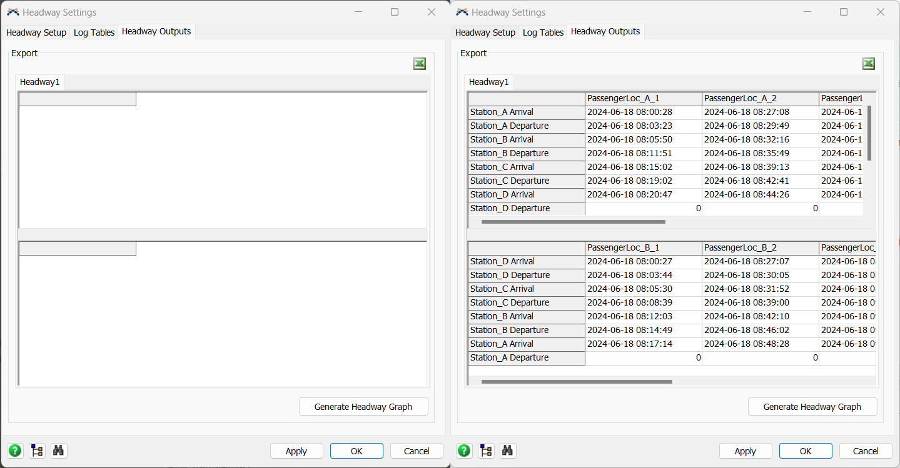This screenshot has width=900, height=468.
Task: Click the Headway Settings title bar app icon
Action: tap(13, 12)
